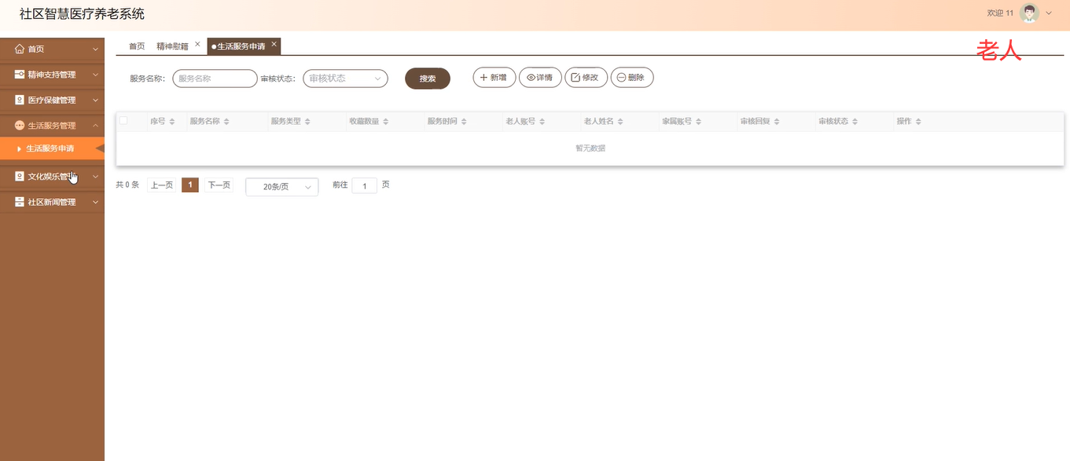
Task: Click the 暂无数据 empty table text
Action: pyautogui.click(x=590, y=148)
